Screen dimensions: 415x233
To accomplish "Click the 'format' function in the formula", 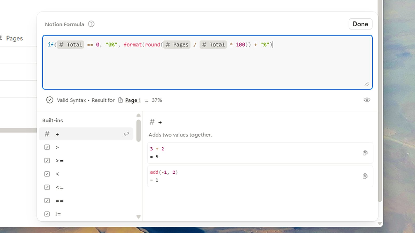I will 133,45.
